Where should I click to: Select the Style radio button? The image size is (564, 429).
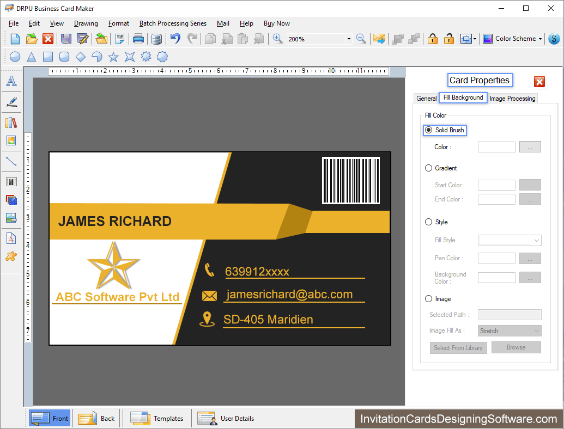[x=428, y=222]
